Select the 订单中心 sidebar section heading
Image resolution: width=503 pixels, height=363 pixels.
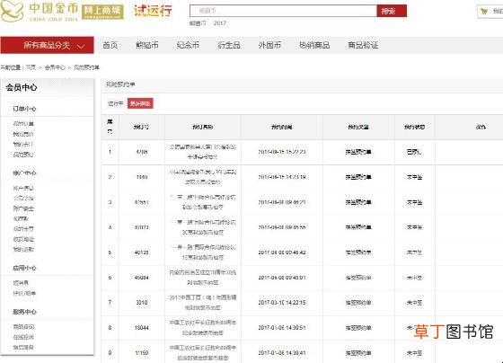(25, 109)
